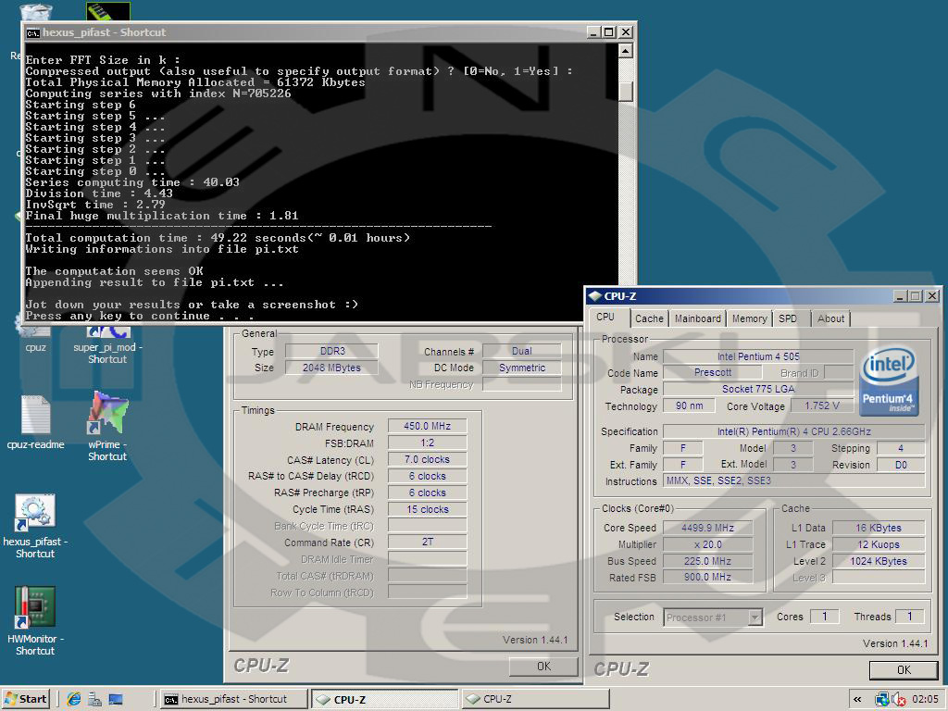Click the network status tray icon
948x711 pixels.
pyautogui.click(x=882, y=700)
